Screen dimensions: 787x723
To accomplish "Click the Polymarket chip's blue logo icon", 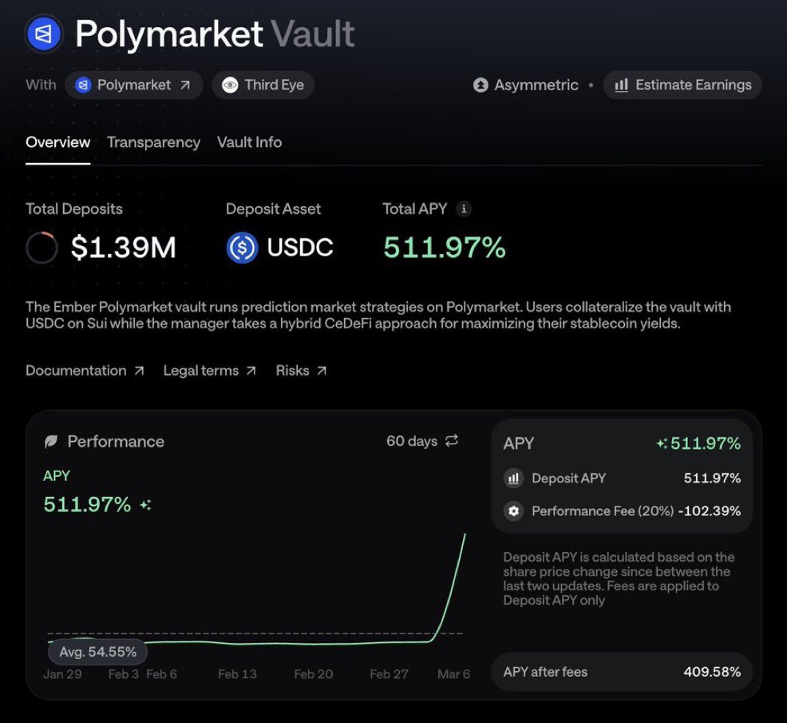I will click(x=83, y=85).
